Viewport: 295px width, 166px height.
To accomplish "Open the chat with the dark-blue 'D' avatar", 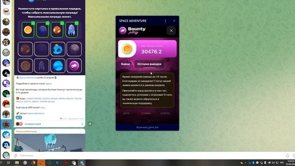I will coord(6,145).
